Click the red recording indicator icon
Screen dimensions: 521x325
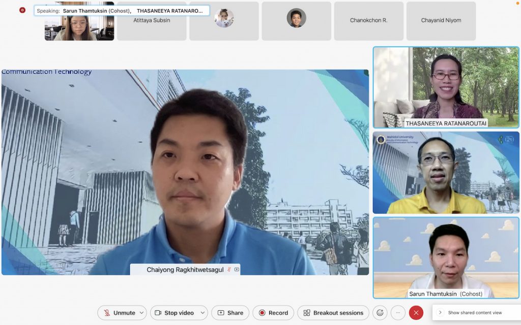[22, 10]
